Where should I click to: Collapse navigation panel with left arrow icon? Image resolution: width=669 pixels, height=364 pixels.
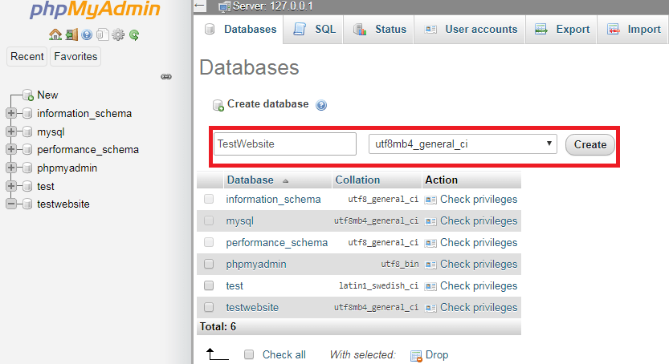click(x=199, y=6)
